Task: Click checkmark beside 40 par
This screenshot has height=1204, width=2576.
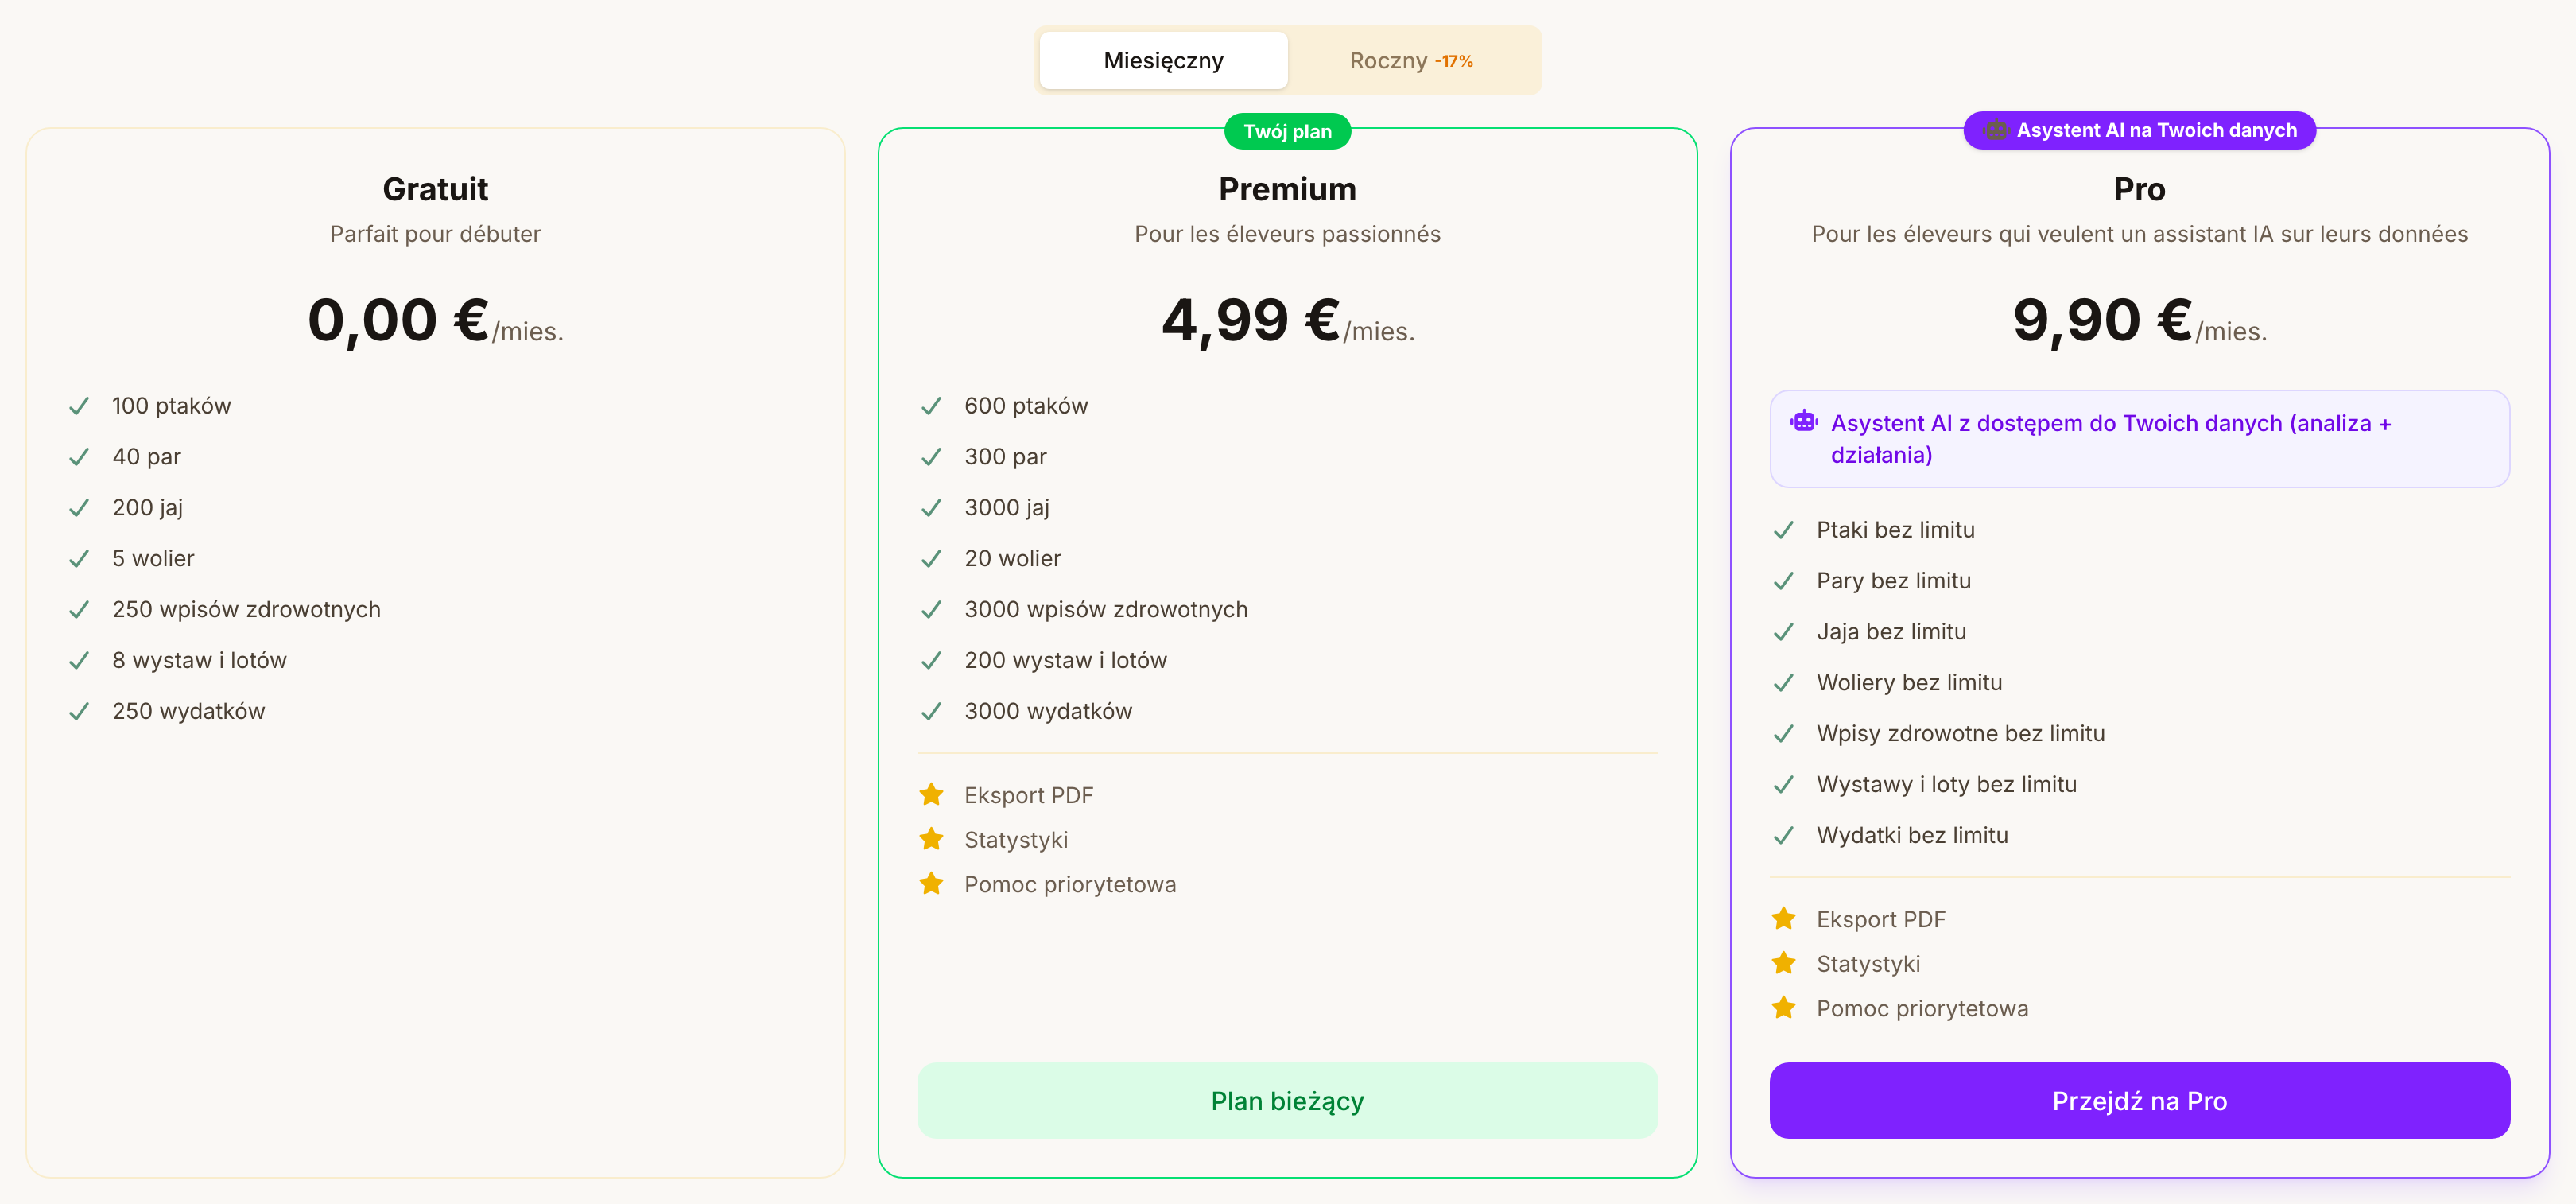Action: click(x=79, y=457)
